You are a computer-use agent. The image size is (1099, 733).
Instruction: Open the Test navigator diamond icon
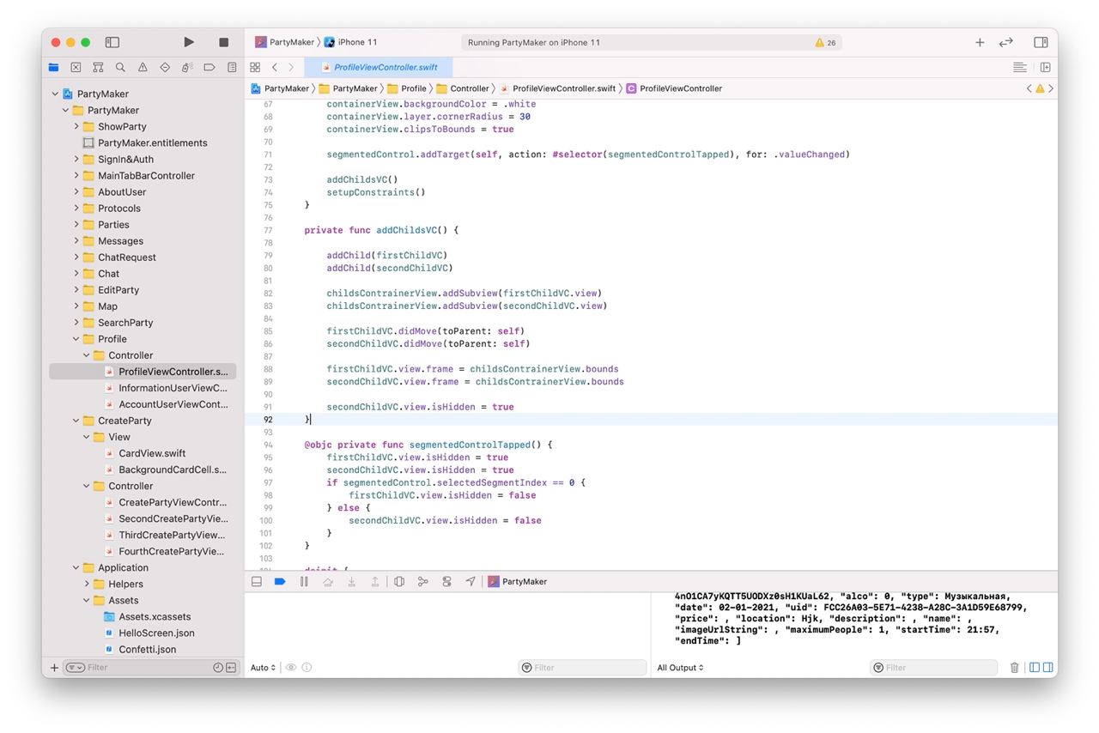pos(165,67)
